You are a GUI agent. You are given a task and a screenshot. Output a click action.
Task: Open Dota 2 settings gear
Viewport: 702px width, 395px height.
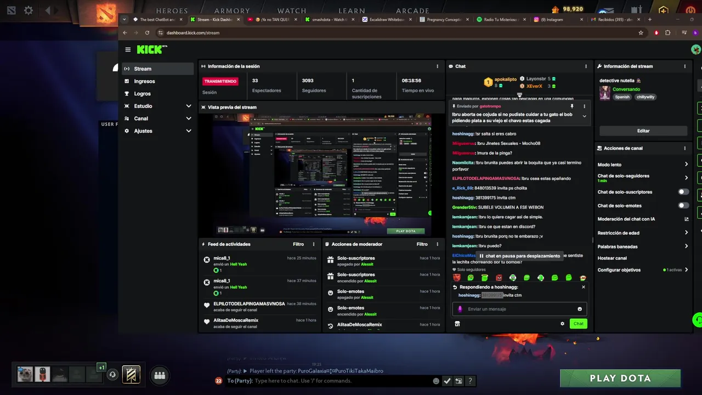click(x=29, y=10)
